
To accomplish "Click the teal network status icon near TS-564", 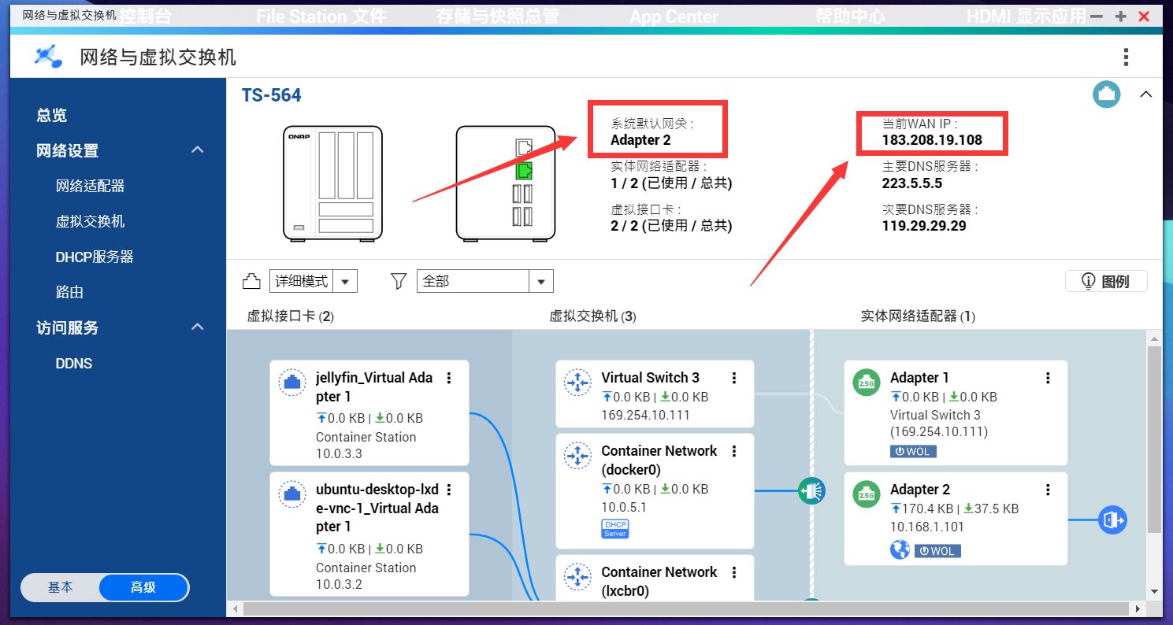I will [1106, 94].
